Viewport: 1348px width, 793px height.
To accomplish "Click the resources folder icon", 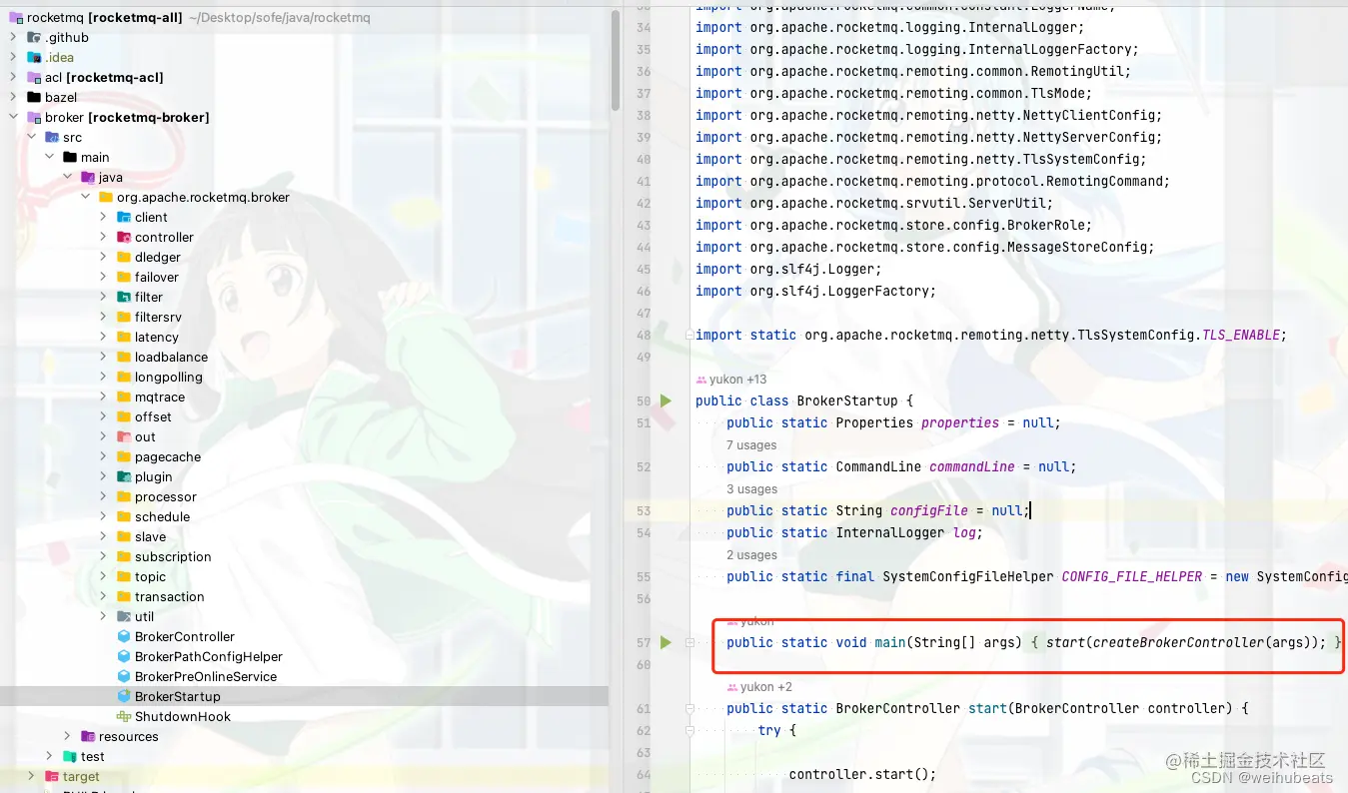I will (x=88, y=736).
